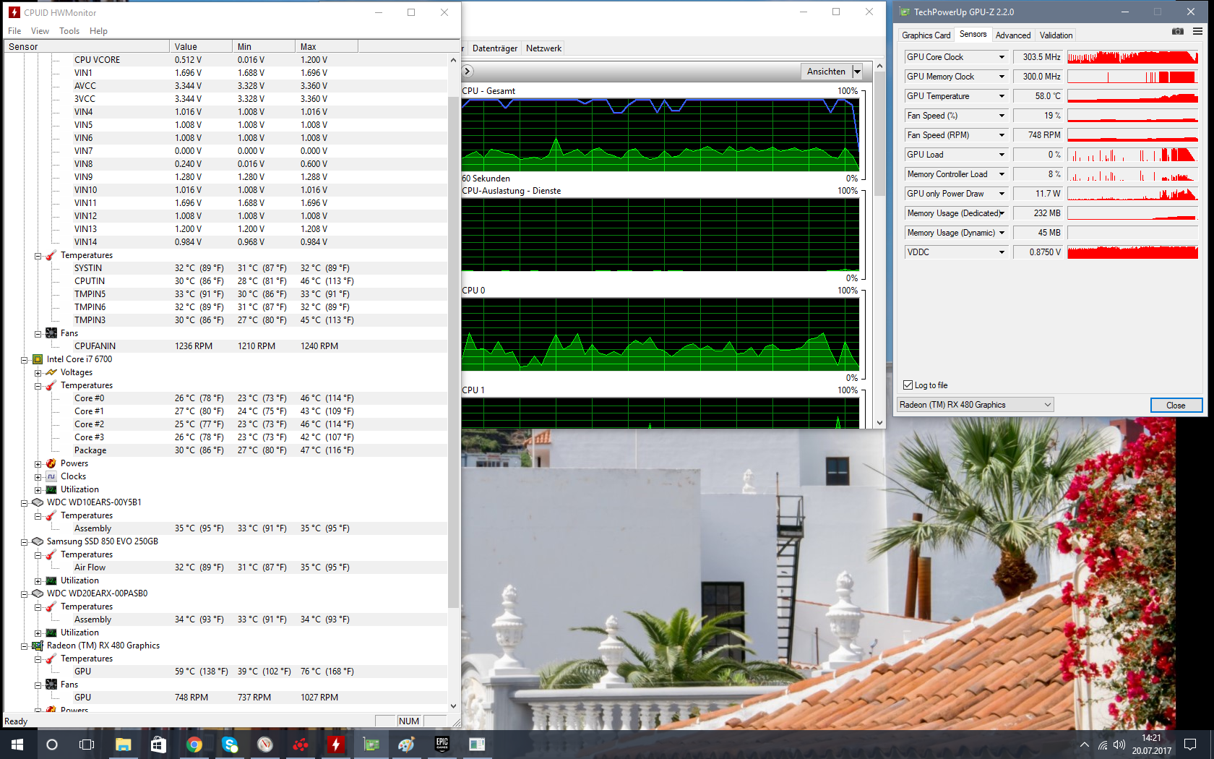Click the Cortana search circle icon
Screen dimensions: 1214x759
(52, 744)
